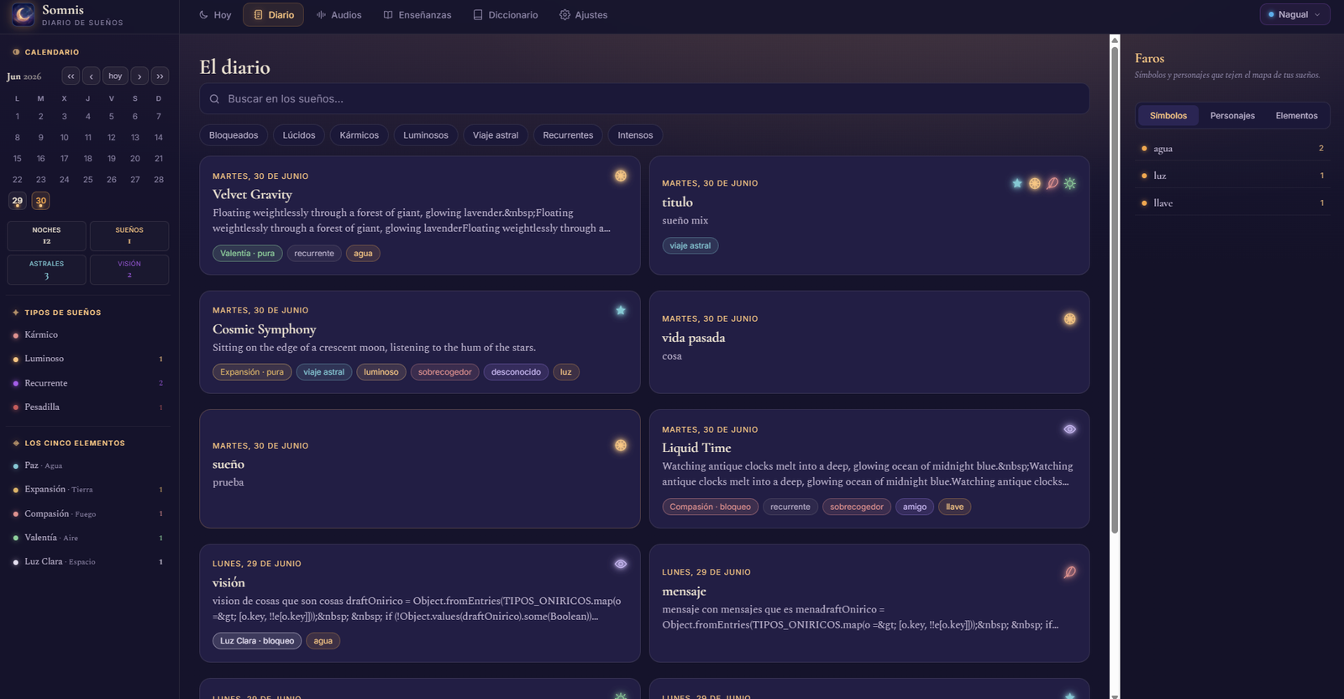Viewport: 1344px width, 699px height.
Task: Click the feather icon on mensaje card
Action: 1069,572
